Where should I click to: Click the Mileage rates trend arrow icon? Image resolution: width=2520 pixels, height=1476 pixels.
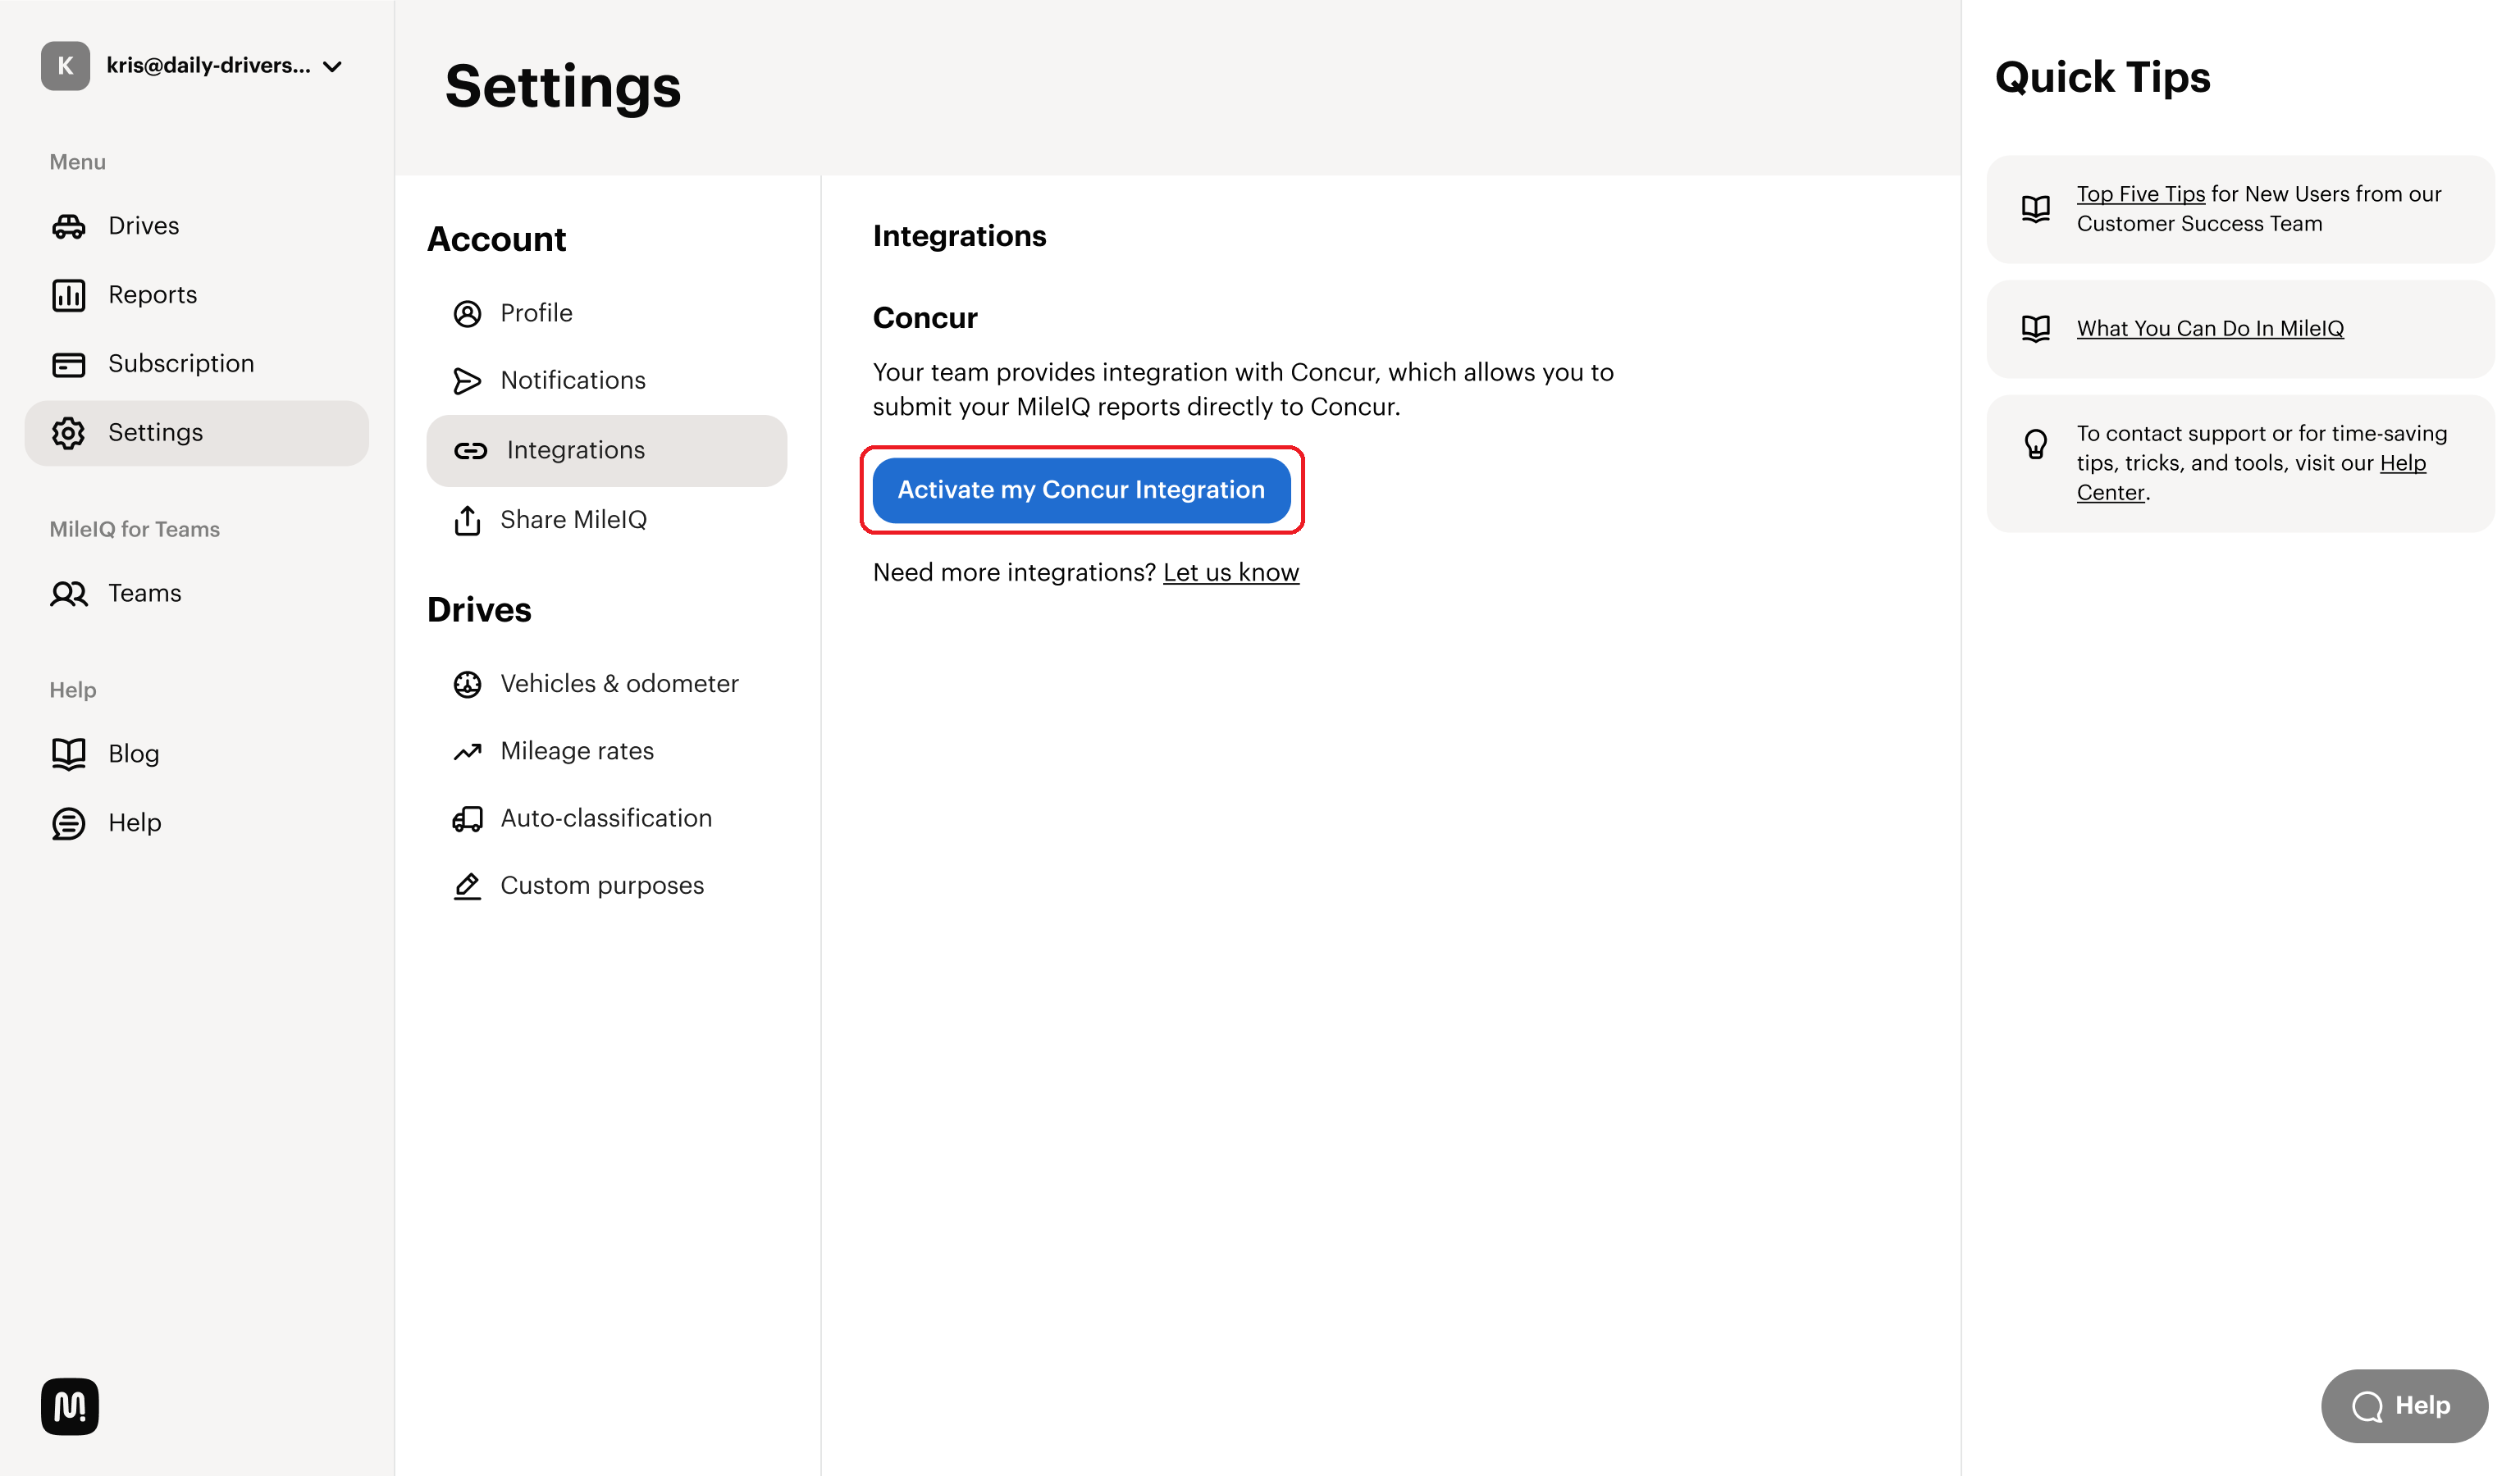tap(467, 751)
